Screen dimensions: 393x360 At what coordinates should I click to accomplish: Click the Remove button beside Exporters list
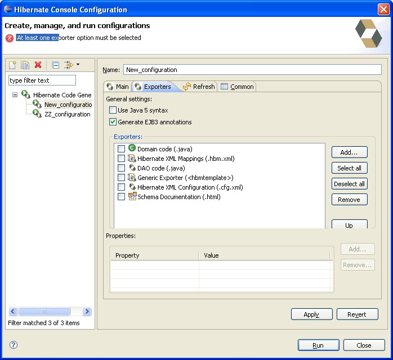coord(350,200)
